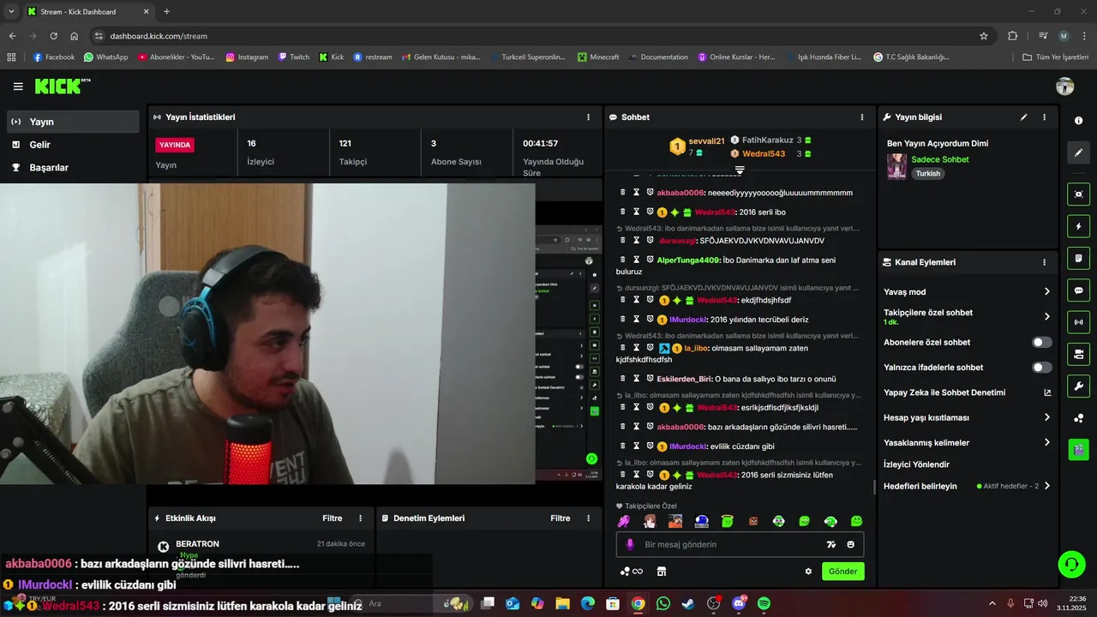Viewport: 1097px width, 617px height.
Task: Click the Kick logo
Action: pyautogui.click(x=63, y=86)
